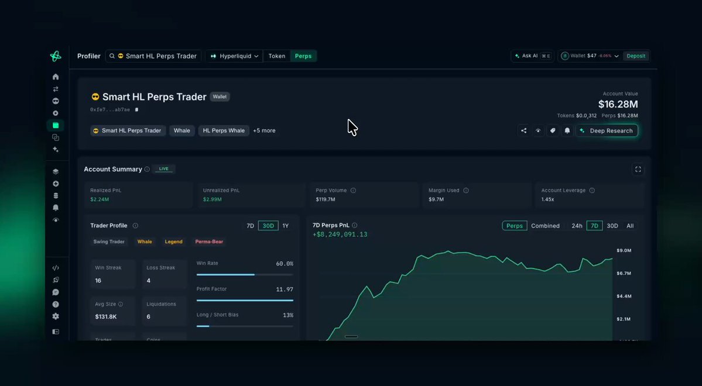Screen dimensions: 702x386
Task: Click the Account Summary info icon
Action: click(x=147, y=169)
